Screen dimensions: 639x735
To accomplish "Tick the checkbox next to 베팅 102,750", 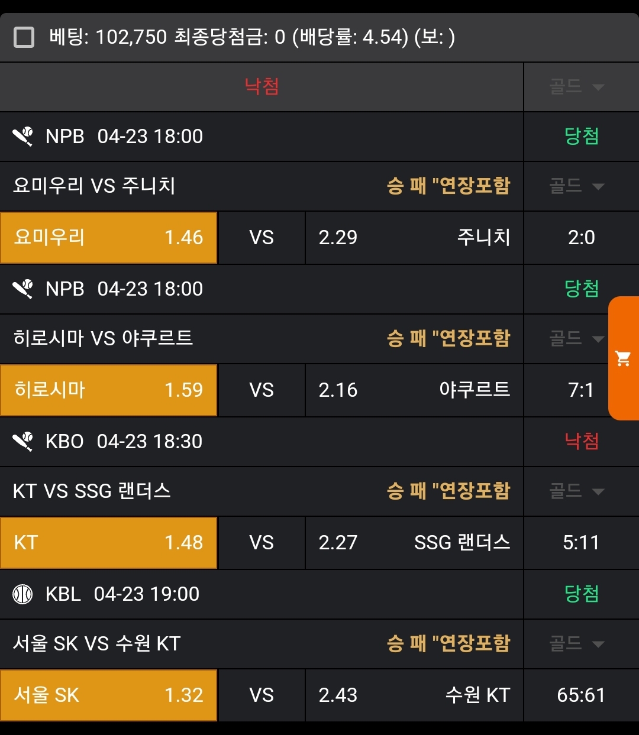I will pos(24,37).
